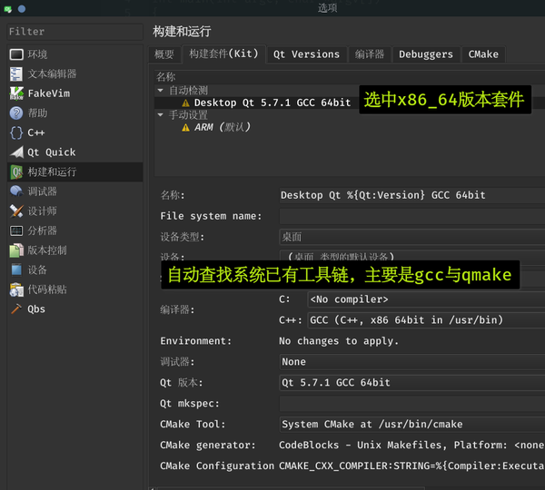Click the kit 名称 text field
The image size is (545, 490).
tap(411, 195)
